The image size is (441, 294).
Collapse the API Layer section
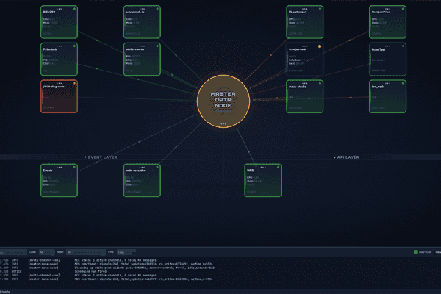[346, 157]
